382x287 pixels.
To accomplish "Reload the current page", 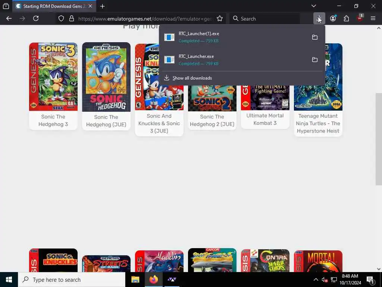I will (36, 19).
